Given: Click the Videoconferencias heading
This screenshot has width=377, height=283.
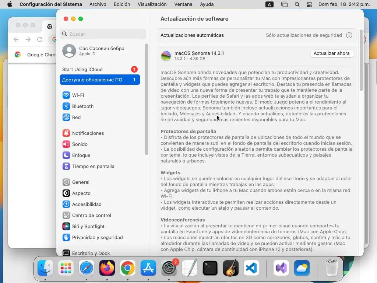Looking at the screenshot, I should click(183, 220).
